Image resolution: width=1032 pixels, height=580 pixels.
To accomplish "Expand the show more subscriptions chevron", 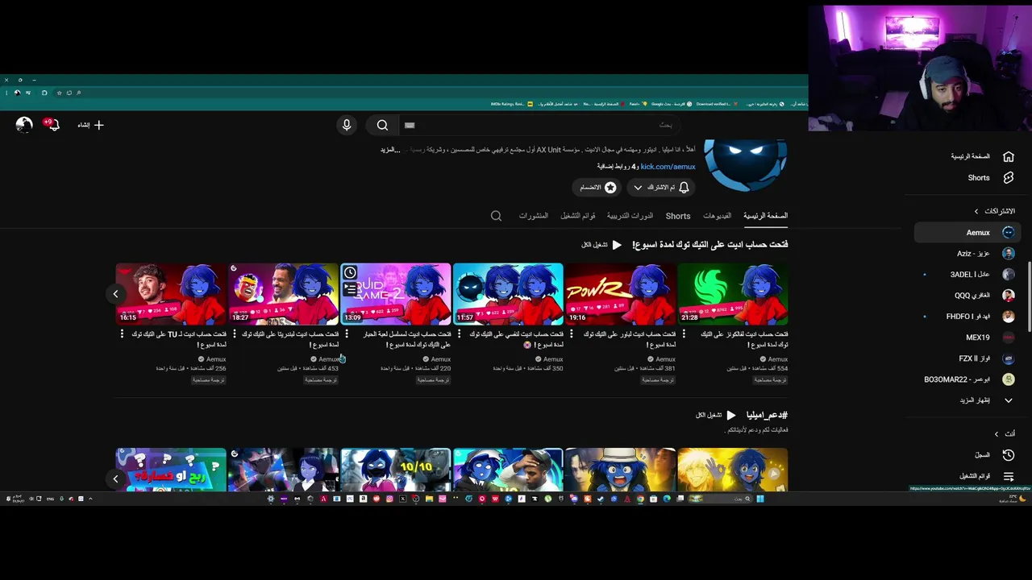I will point(1008,400).
